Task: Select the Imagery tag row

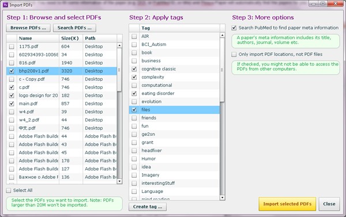Action: pyautogui.click(x=174, y=175)
